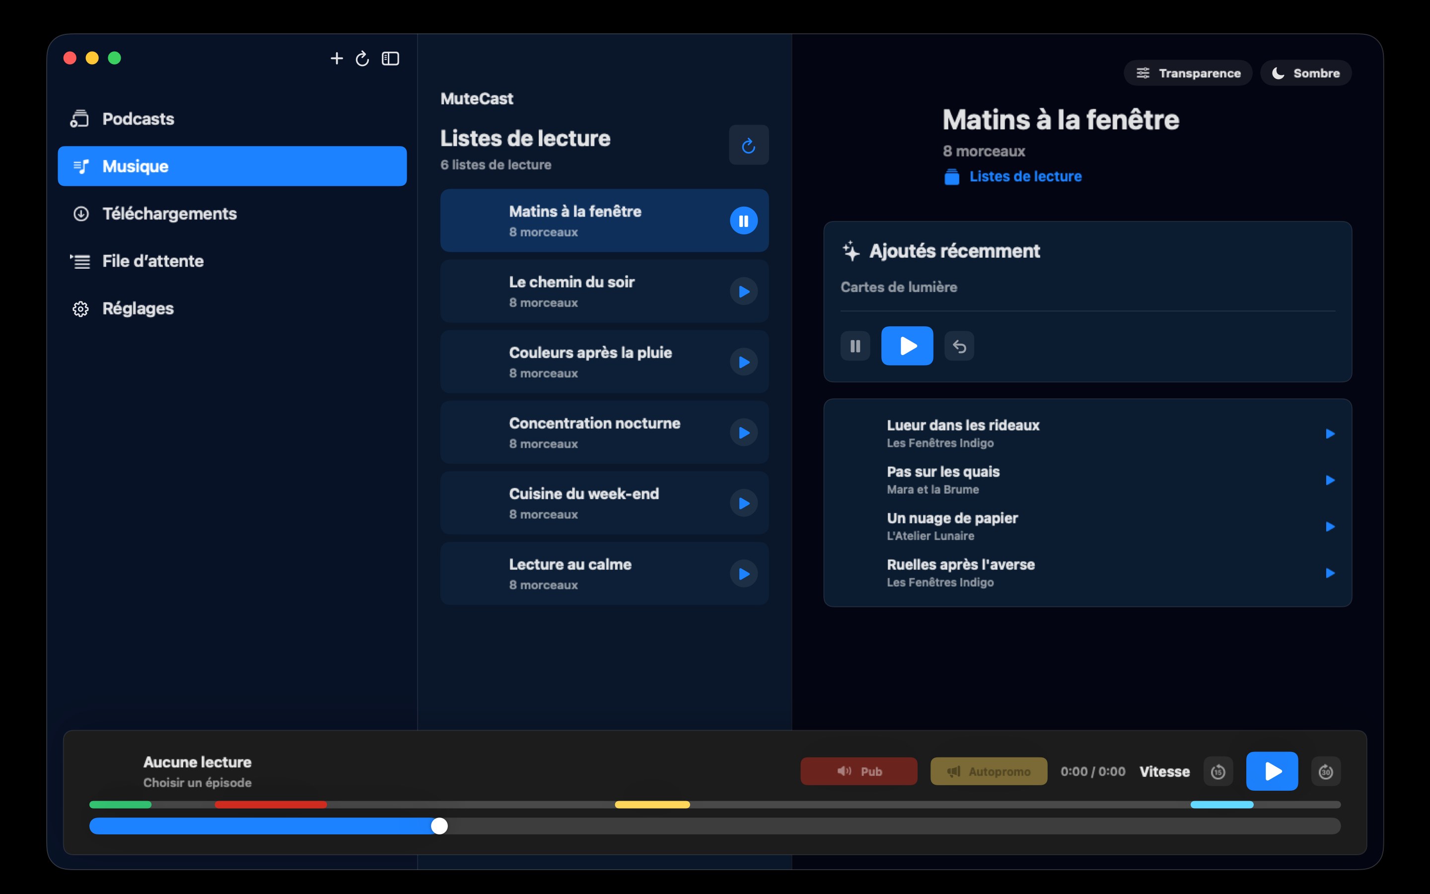Skip back 15 seconds in player bar
Screen dimensions: 1430x894
[x=1218, y=772]
